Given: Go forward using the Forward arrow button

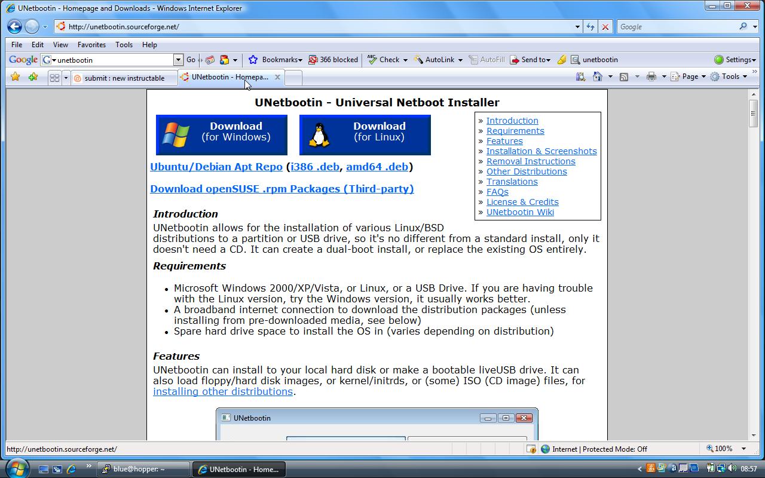Looking at the screenshot, I should (x=32, y=26).
